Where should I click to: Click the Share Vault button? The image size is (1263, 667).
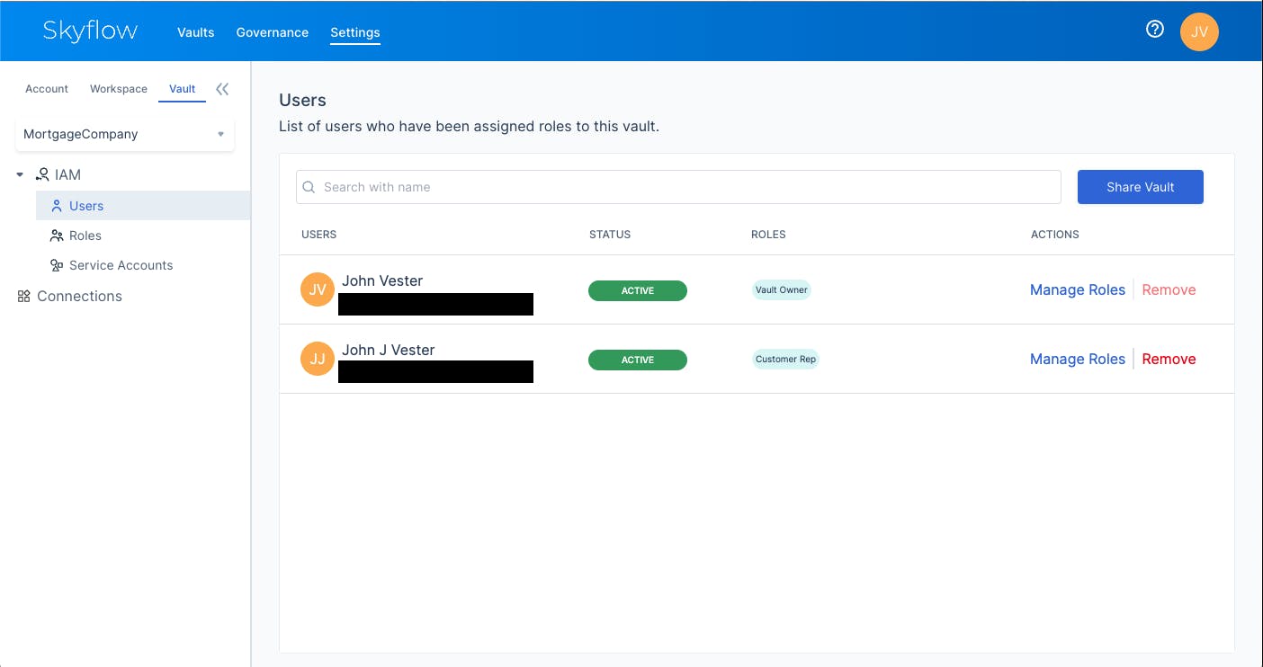pyautogui.click(x=1141, y=187)
